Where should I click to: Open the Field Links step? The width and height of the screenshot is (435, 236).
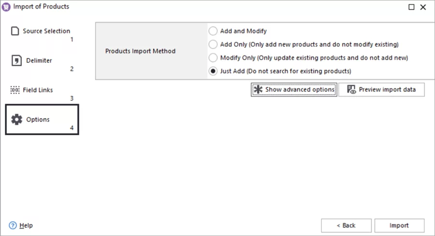click(x=38, y=90)
